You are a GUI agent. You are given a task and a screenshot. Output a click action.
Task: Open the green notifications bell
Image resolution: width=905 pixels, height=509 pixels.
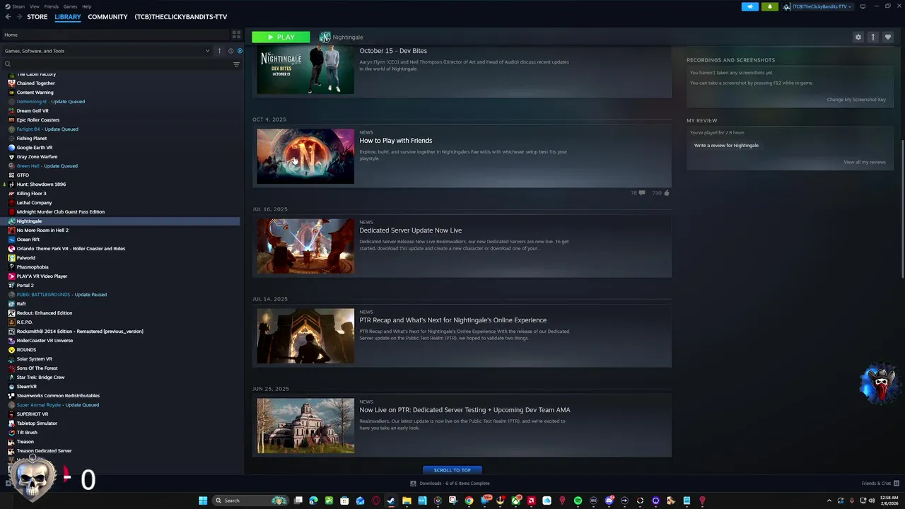pos(770,6)
